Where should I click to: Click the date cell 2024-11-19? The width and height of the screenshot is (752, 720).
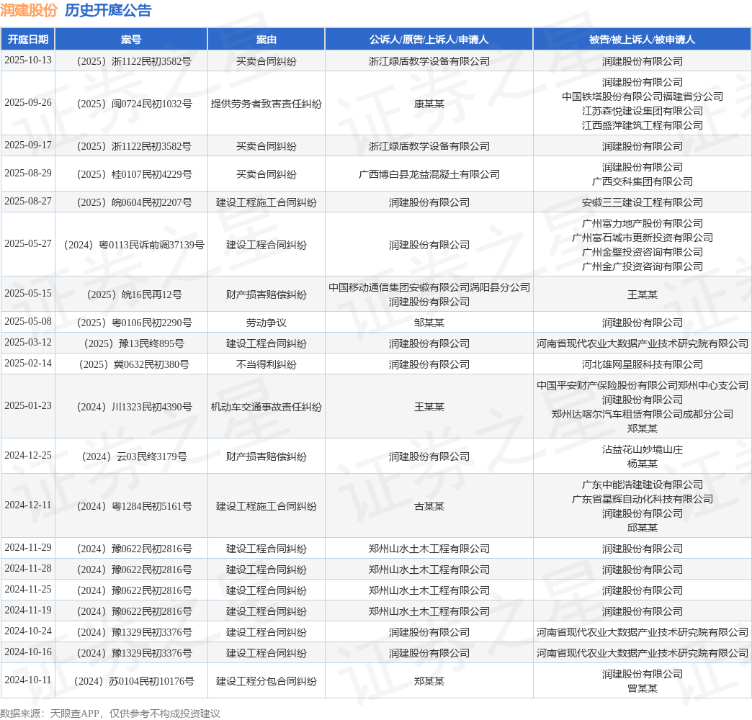coord(28,611)
